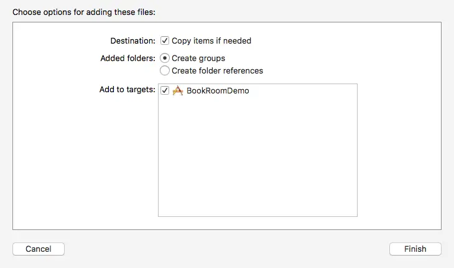454x268 pixels.
Task: Click the "Create folder references" label text
Action: pos(217,70)
